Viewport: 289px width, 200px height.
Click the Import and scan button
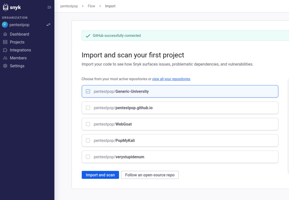pos(100,175)
